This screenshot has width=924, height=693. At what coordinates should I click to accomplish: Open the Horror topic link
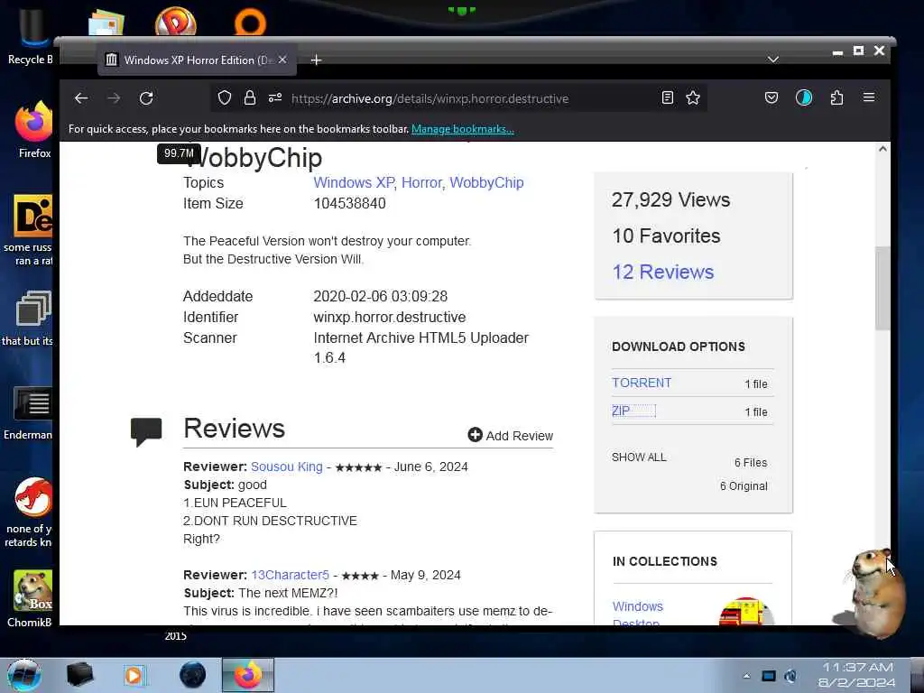click(421, 182)
